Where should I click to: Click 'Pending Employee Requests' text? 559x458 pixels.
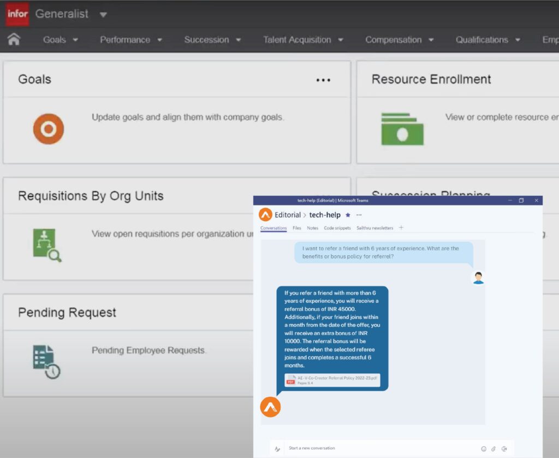[x=148, y=350]
